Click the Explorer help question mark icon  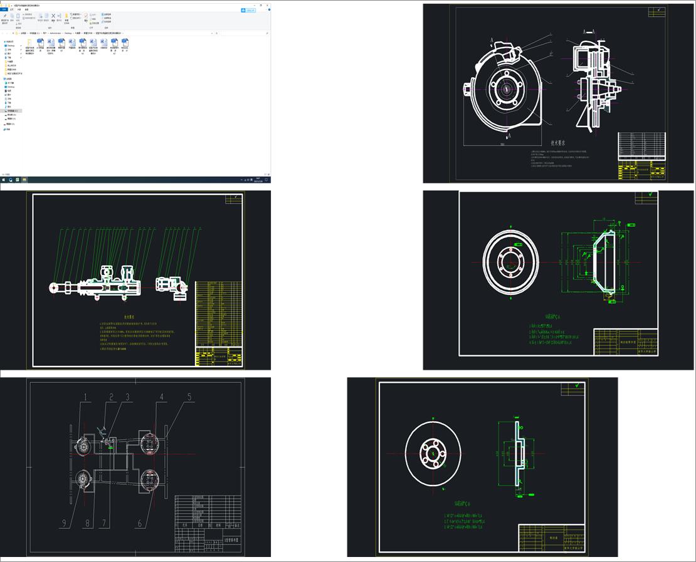(269, 10)
